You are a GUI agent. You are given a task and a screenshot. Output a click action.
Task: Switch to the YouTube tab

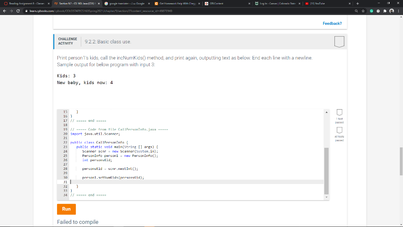click(323, 4)
